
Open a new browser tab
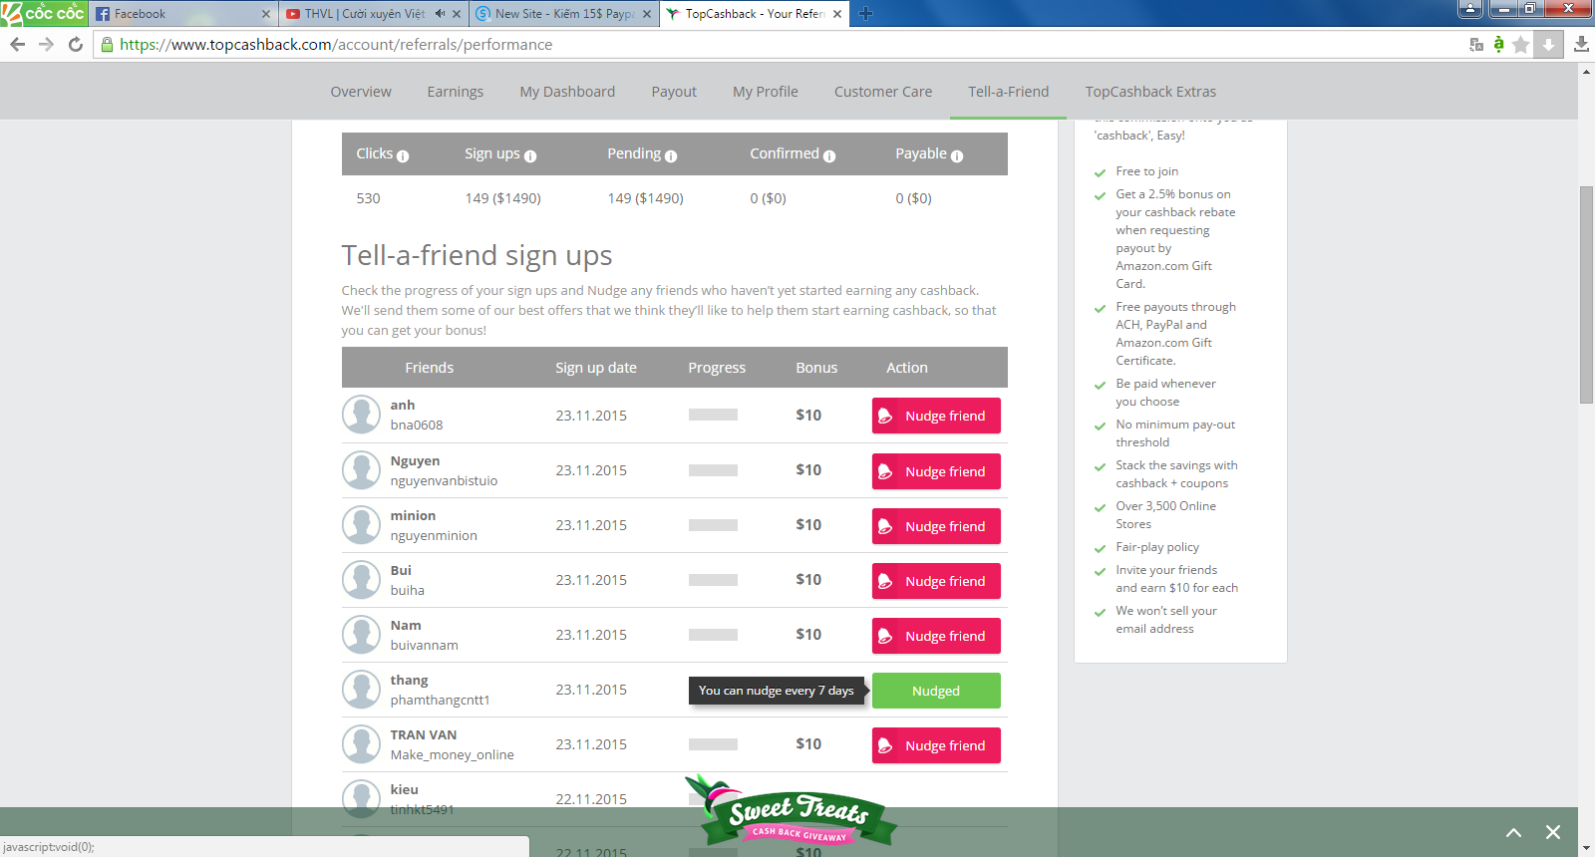click(865, 13)
